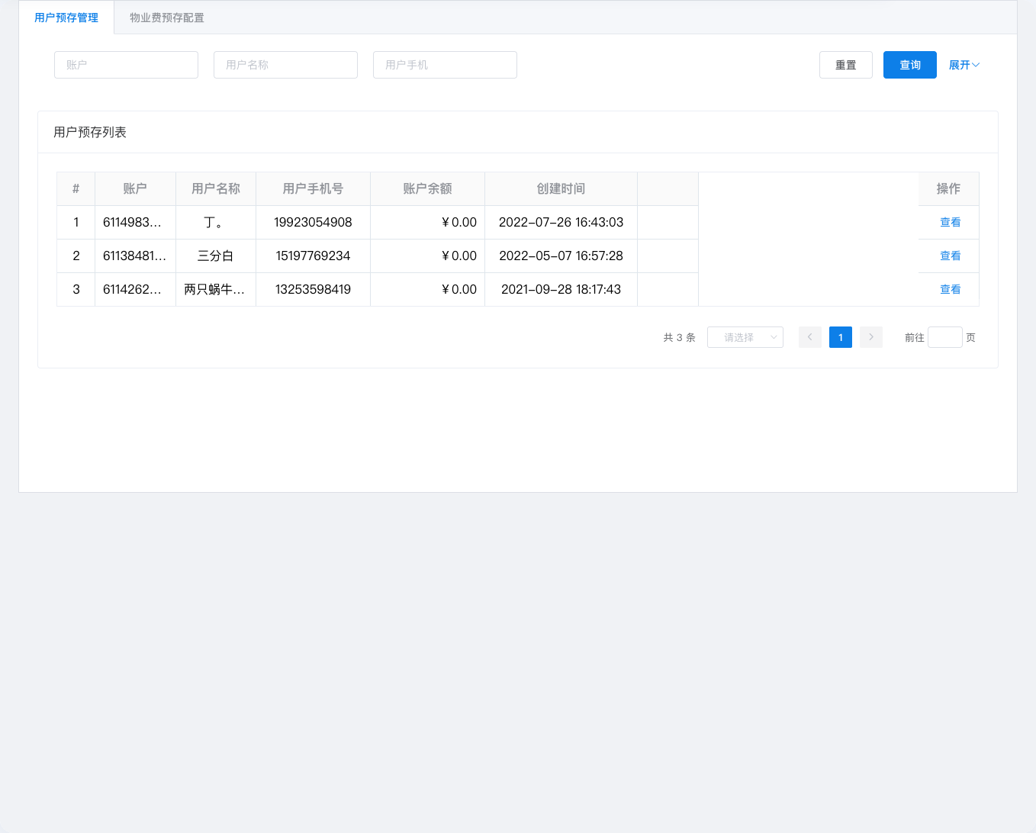The width and height of the screenshot is (1036, 833).
Task: Select account cell 61138481… in row 2
Action: (135, 256)
